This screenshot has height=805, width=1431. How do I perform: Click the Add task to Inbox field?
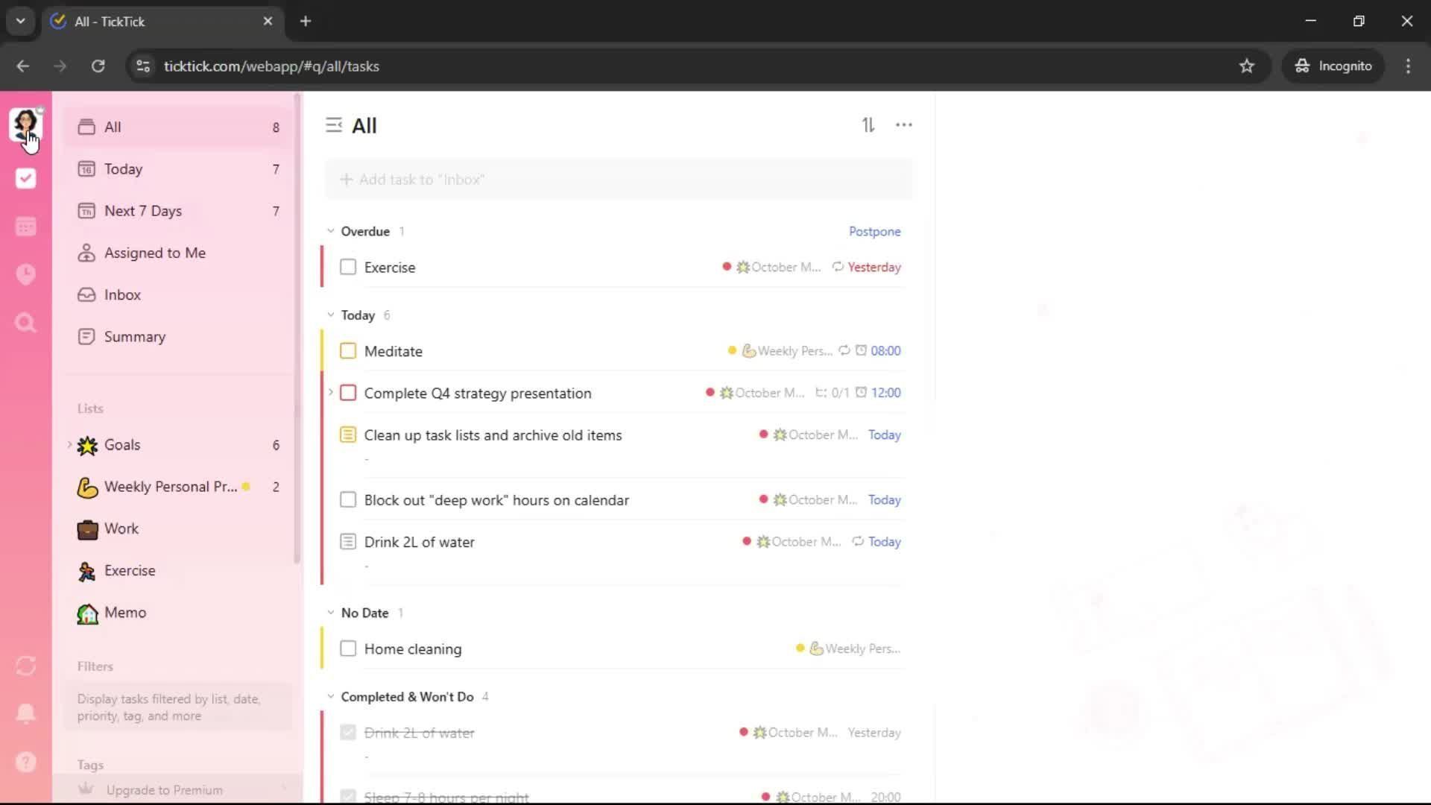619,180
